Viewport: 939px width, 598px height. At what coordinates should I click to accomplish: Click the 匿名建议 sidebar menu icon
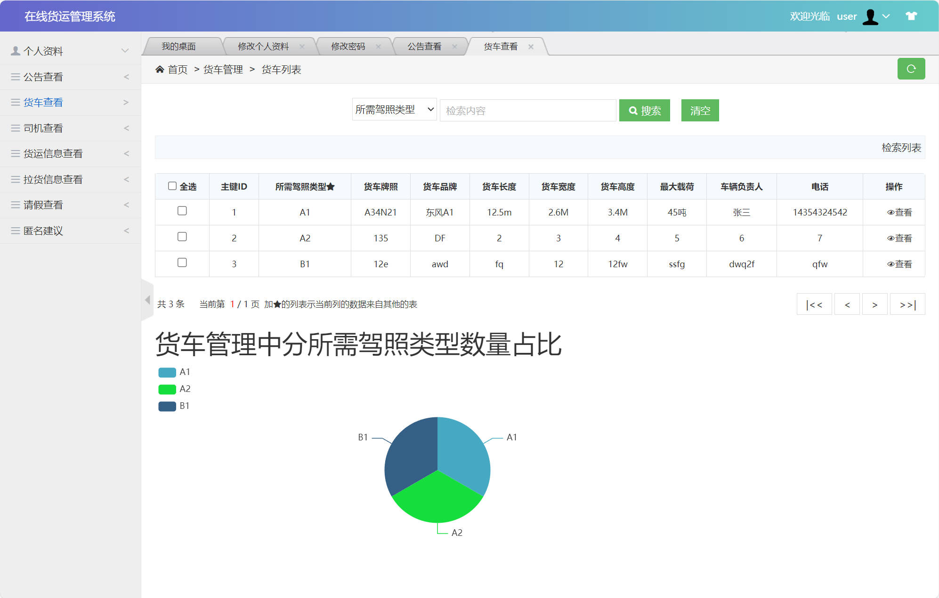pos(15,231)
